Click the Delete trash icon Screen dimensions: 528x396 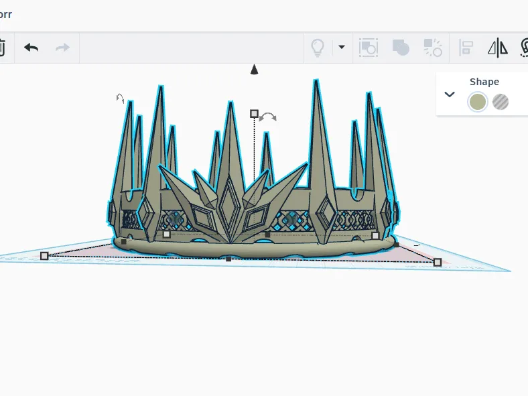coord(2,48)
